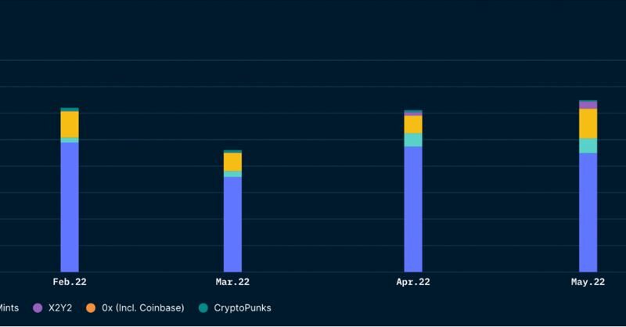
Task: Click the light teal segment of May.22 bar
Action: (x=588, y=146)
